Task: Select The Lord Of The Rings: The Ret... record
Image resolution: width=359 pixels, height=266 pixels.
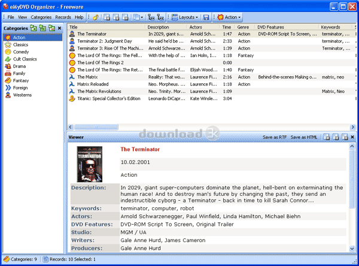Action: [x=212, y=69]
